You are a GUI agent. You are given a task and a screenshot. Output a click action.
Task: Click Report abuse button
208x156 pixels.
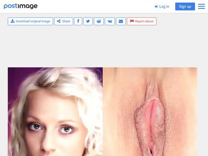[142, 21]
